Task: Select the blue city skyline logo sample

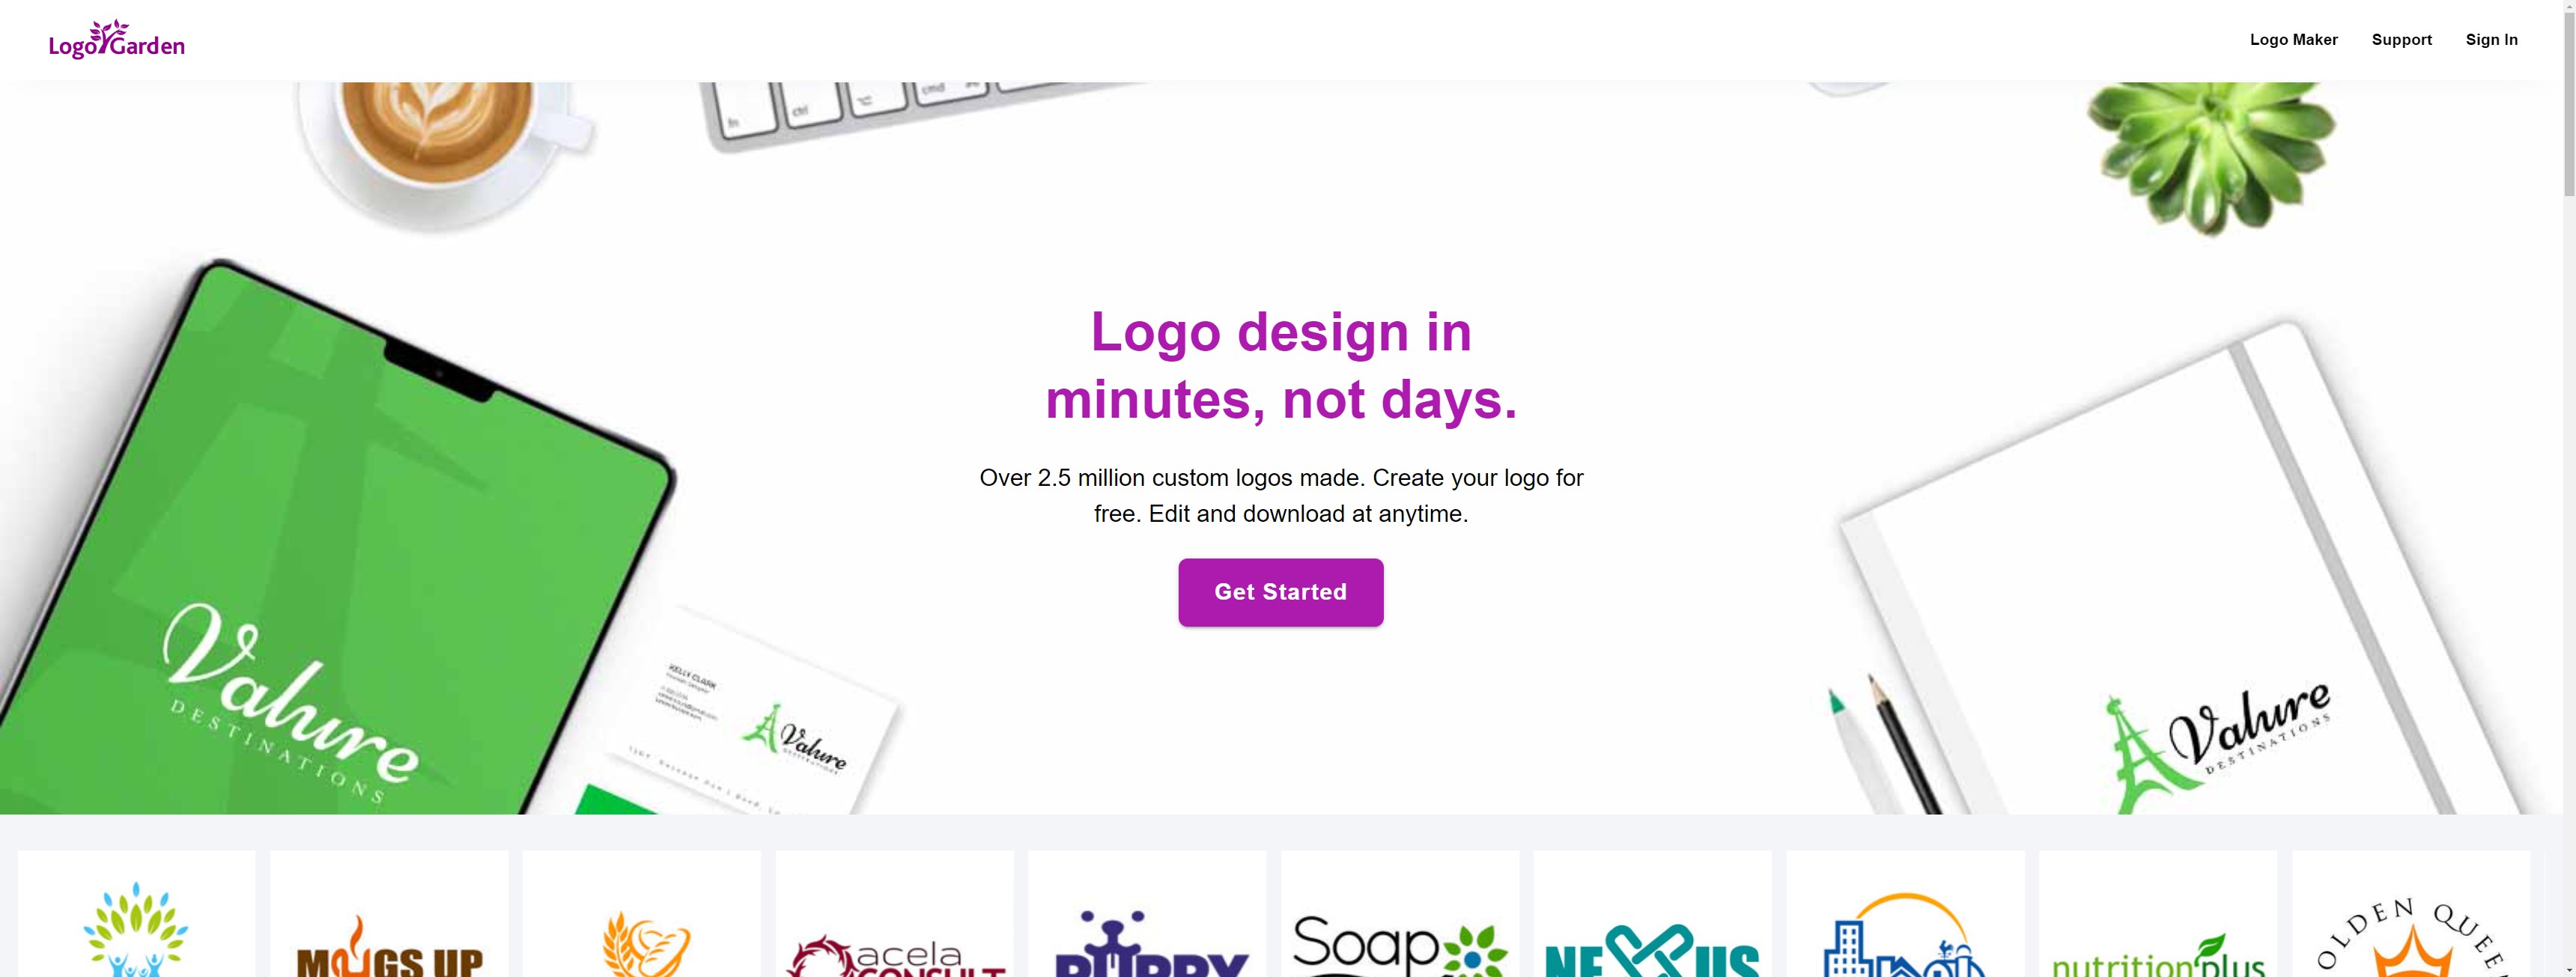Action: coord(1905,914)
